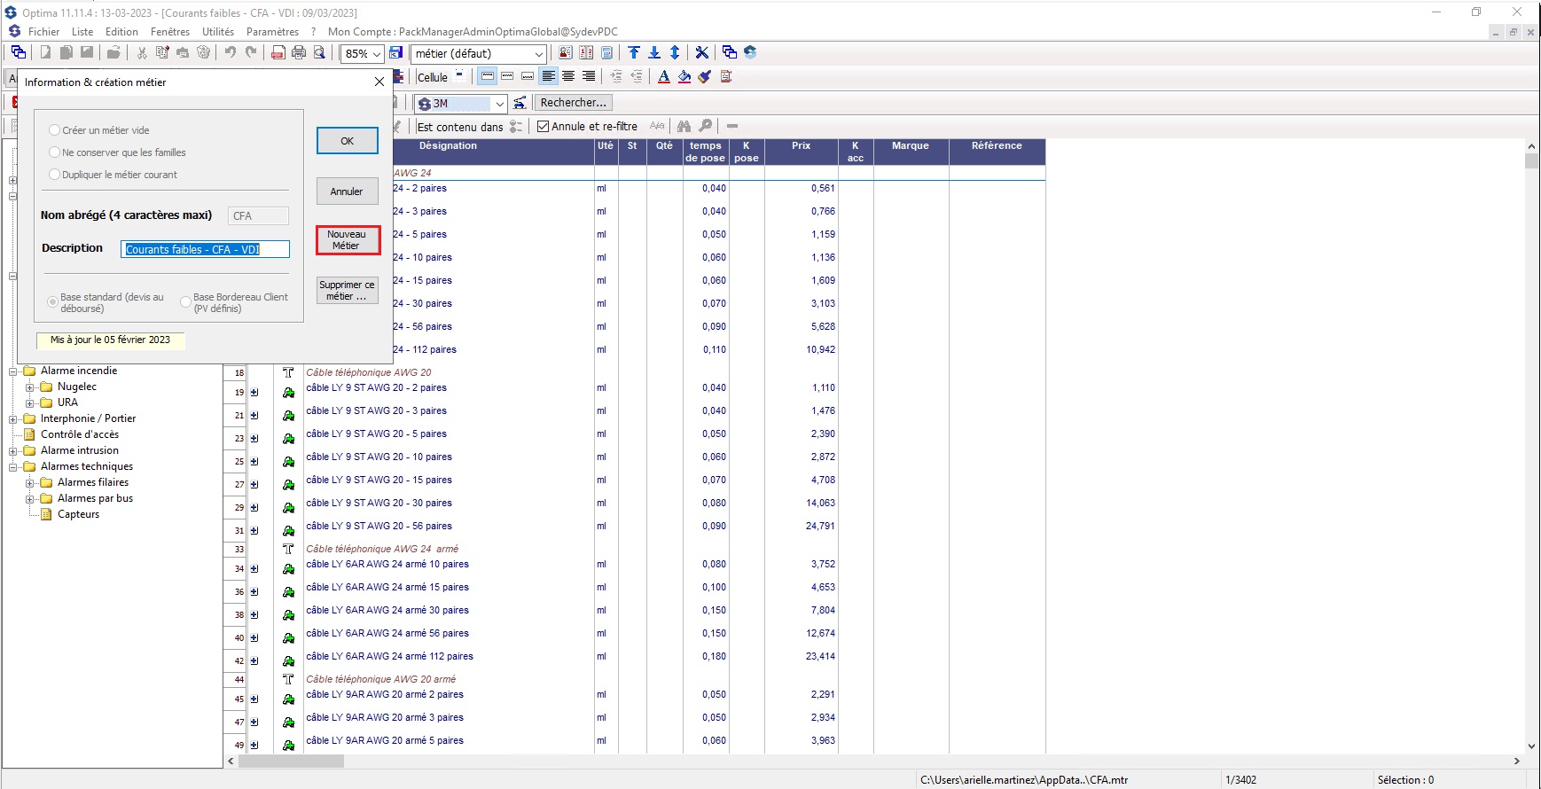
Task: Click the vertical scrollbar down arrow
Action: (x=1531, y=746)
